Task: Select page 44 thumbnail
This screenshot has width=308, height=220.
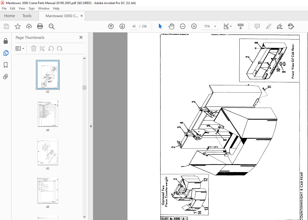Action: click(48, 113)
